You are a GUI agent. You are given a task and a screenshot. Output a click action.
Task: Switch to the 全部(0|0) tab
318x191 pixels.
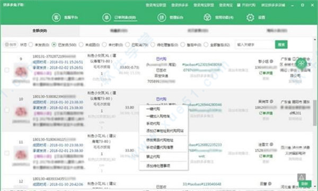point(40,31)
